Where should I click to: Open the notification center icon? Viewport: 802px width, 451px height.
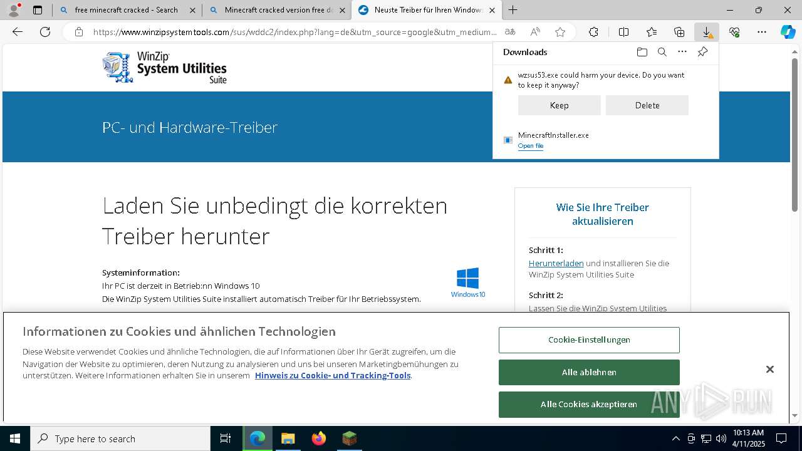[x=781, y=438]
